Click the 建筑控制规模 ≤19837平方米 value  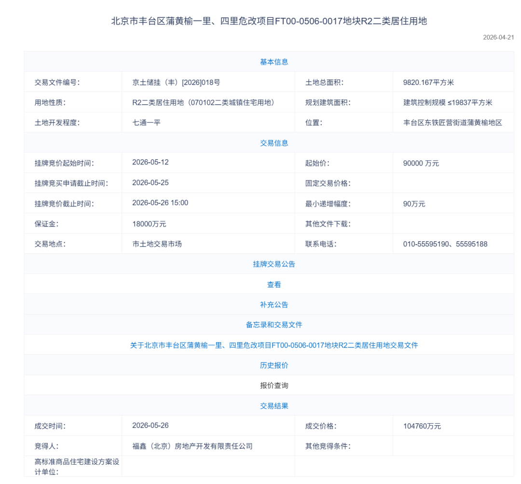click(448, 102)
